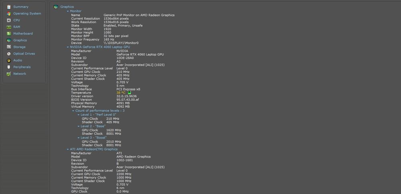Go to the CPU section
The image size is (401, 194).
tap(16, 20)
